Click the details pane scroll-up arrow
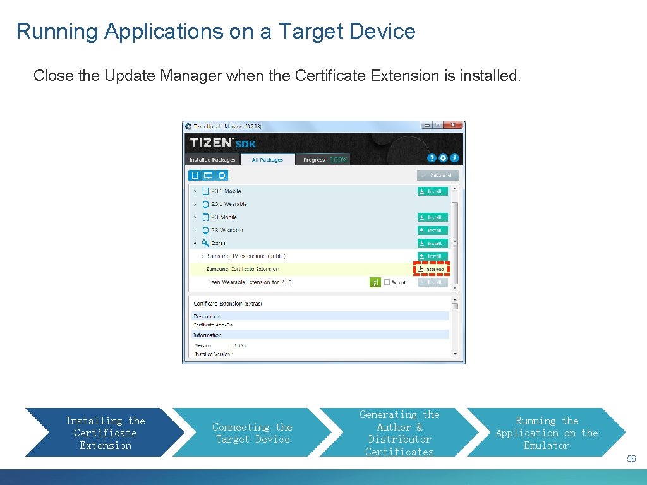Viewport: 647px width, 485px height. (455, 299)
